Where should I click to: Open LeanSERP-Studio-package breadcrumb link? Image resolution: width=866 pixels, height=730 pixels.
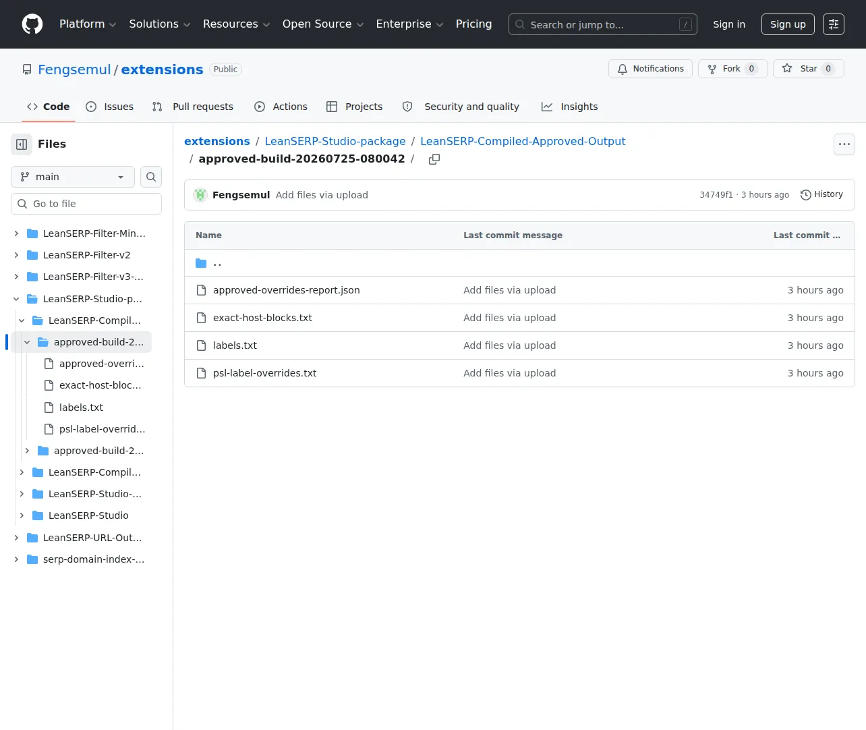point(335,142)
